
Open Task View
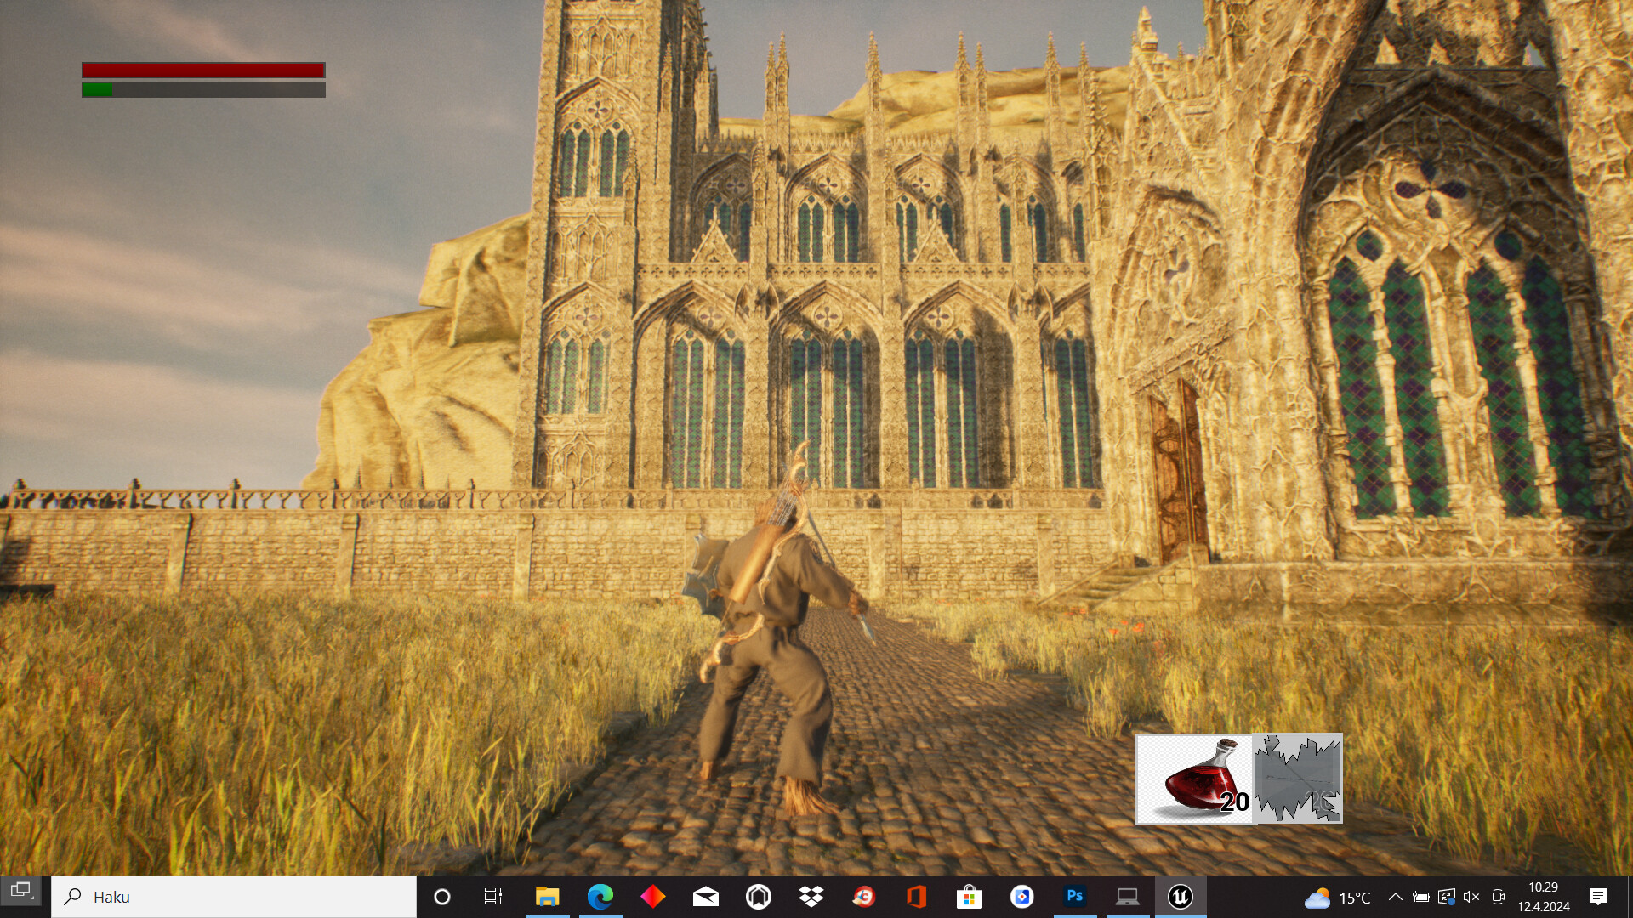click(x=492, y=896)
